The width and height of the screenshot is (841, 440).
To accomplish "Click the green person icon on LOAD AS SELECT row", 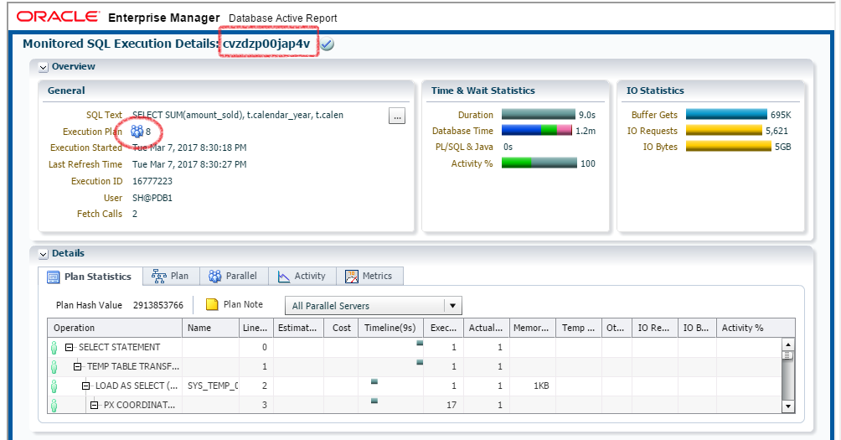I will [x=54, y=386].
